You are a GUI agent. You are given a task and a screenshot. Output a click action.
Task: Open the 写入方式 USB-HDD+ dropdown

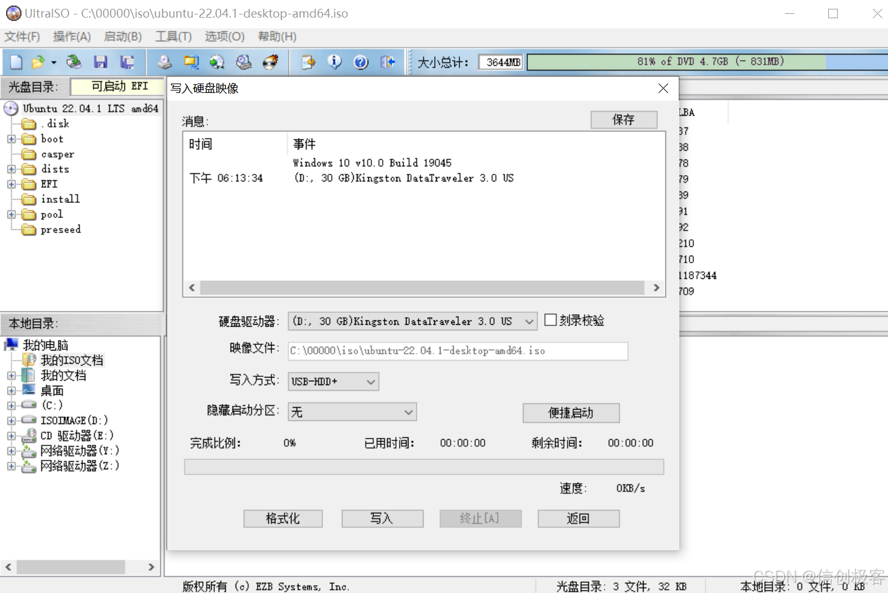click(x=333, y=381)
